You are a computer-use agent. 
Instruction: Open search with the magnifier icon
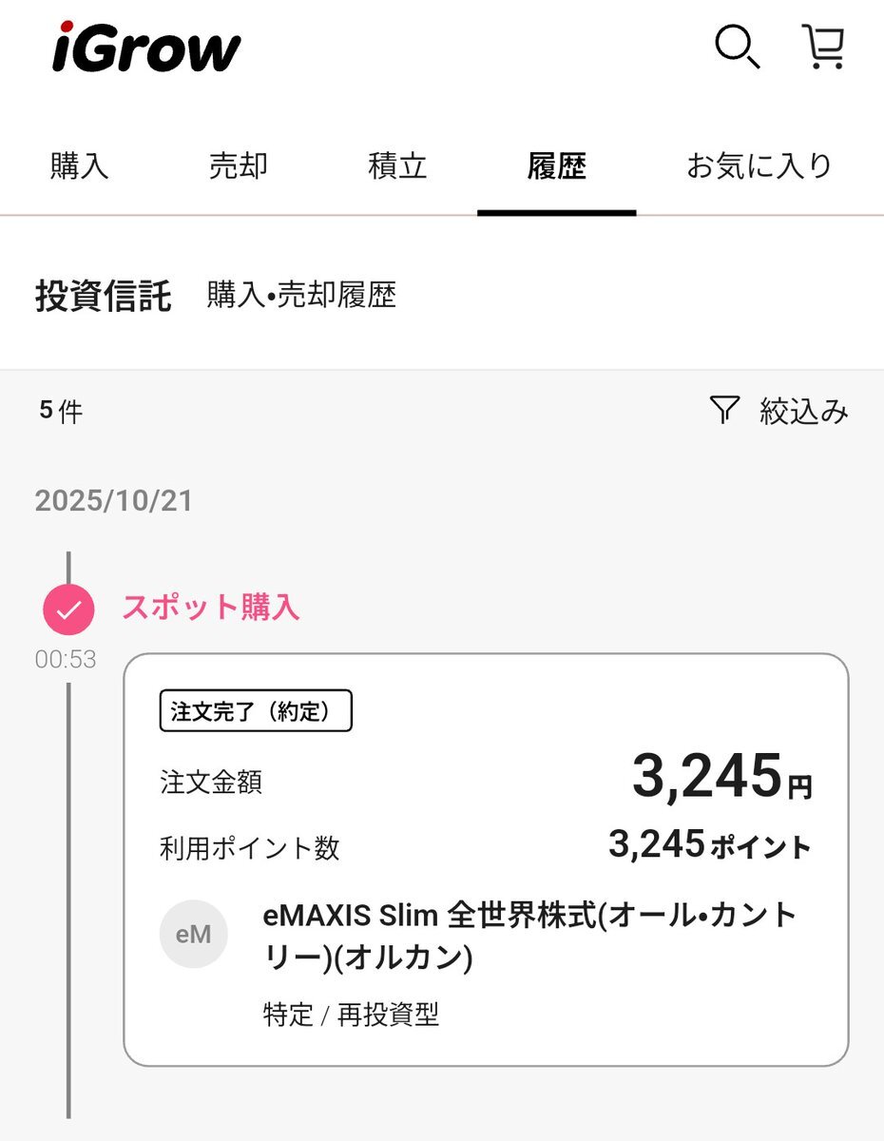[x=737, y=46]
